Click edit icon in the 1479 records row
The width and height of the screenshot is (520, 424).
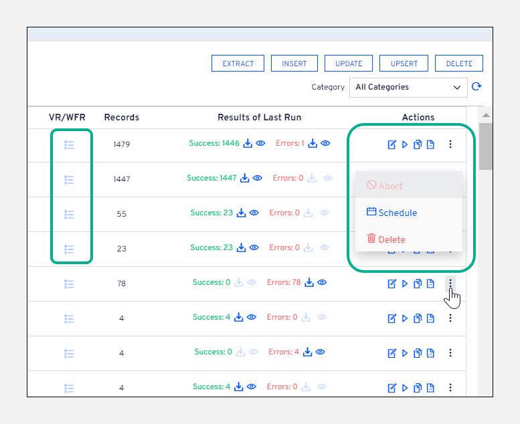[x=392, y=144]
